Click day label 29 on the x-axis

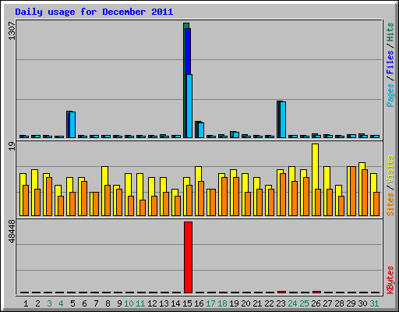351,303
